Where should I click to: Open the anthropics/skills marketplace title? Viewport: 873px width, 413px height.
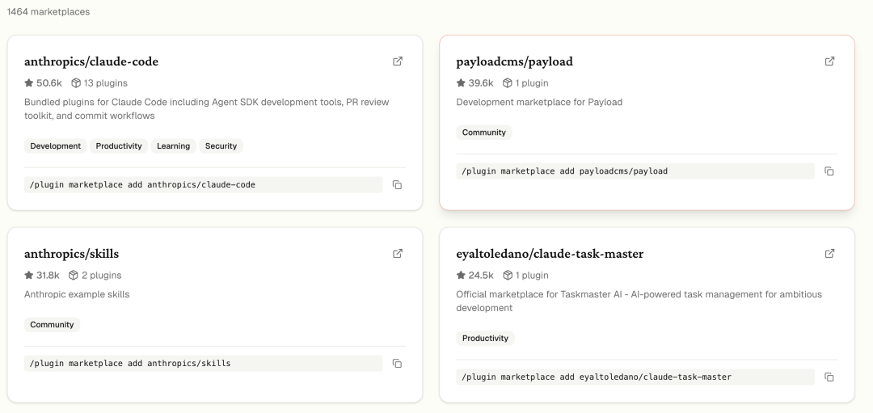tap(71, 254)
